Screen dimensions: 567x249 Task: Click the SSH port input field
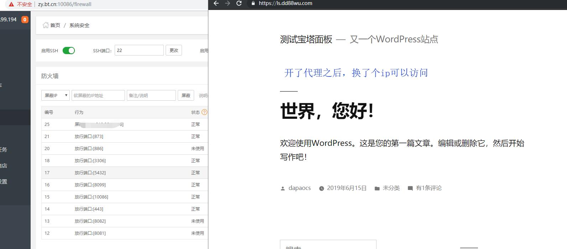[x=139, y=51]
